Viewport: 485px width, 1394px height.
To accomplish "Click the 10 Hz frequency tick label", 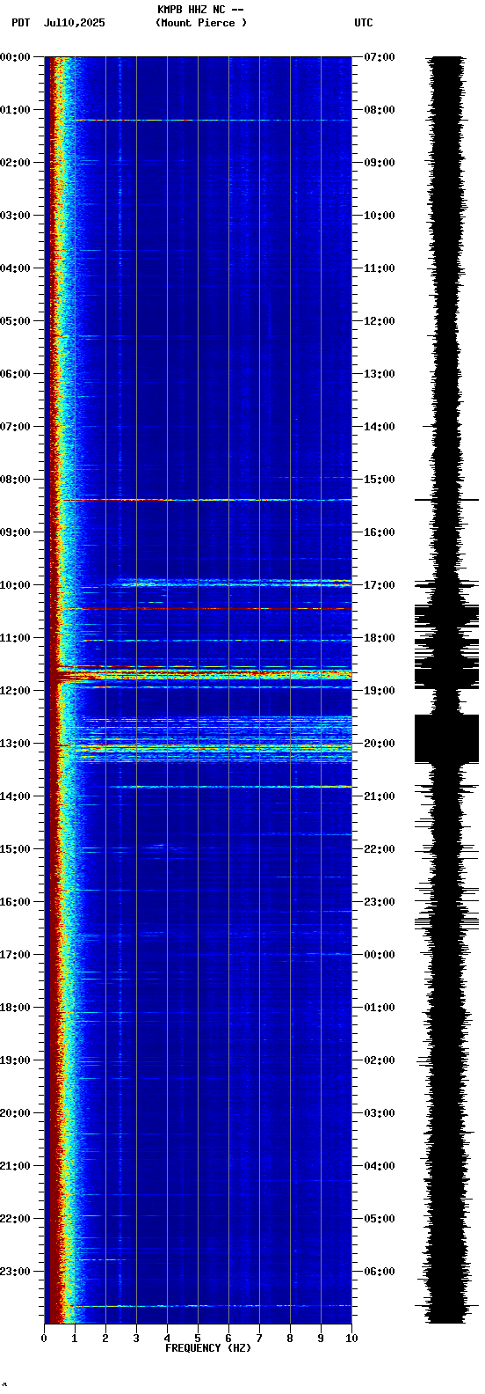I will click(351, 1339).
